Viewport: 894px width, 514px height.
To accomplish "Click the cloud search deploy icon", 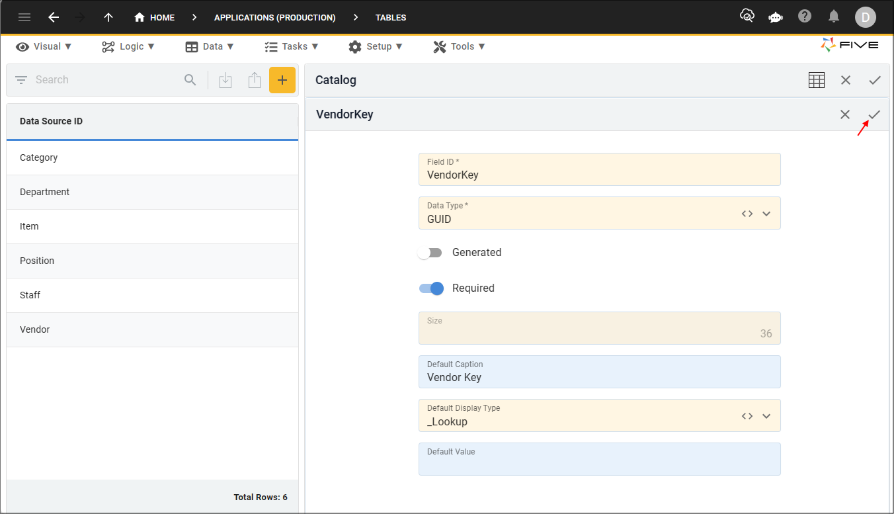I will [x=747, y=16].
